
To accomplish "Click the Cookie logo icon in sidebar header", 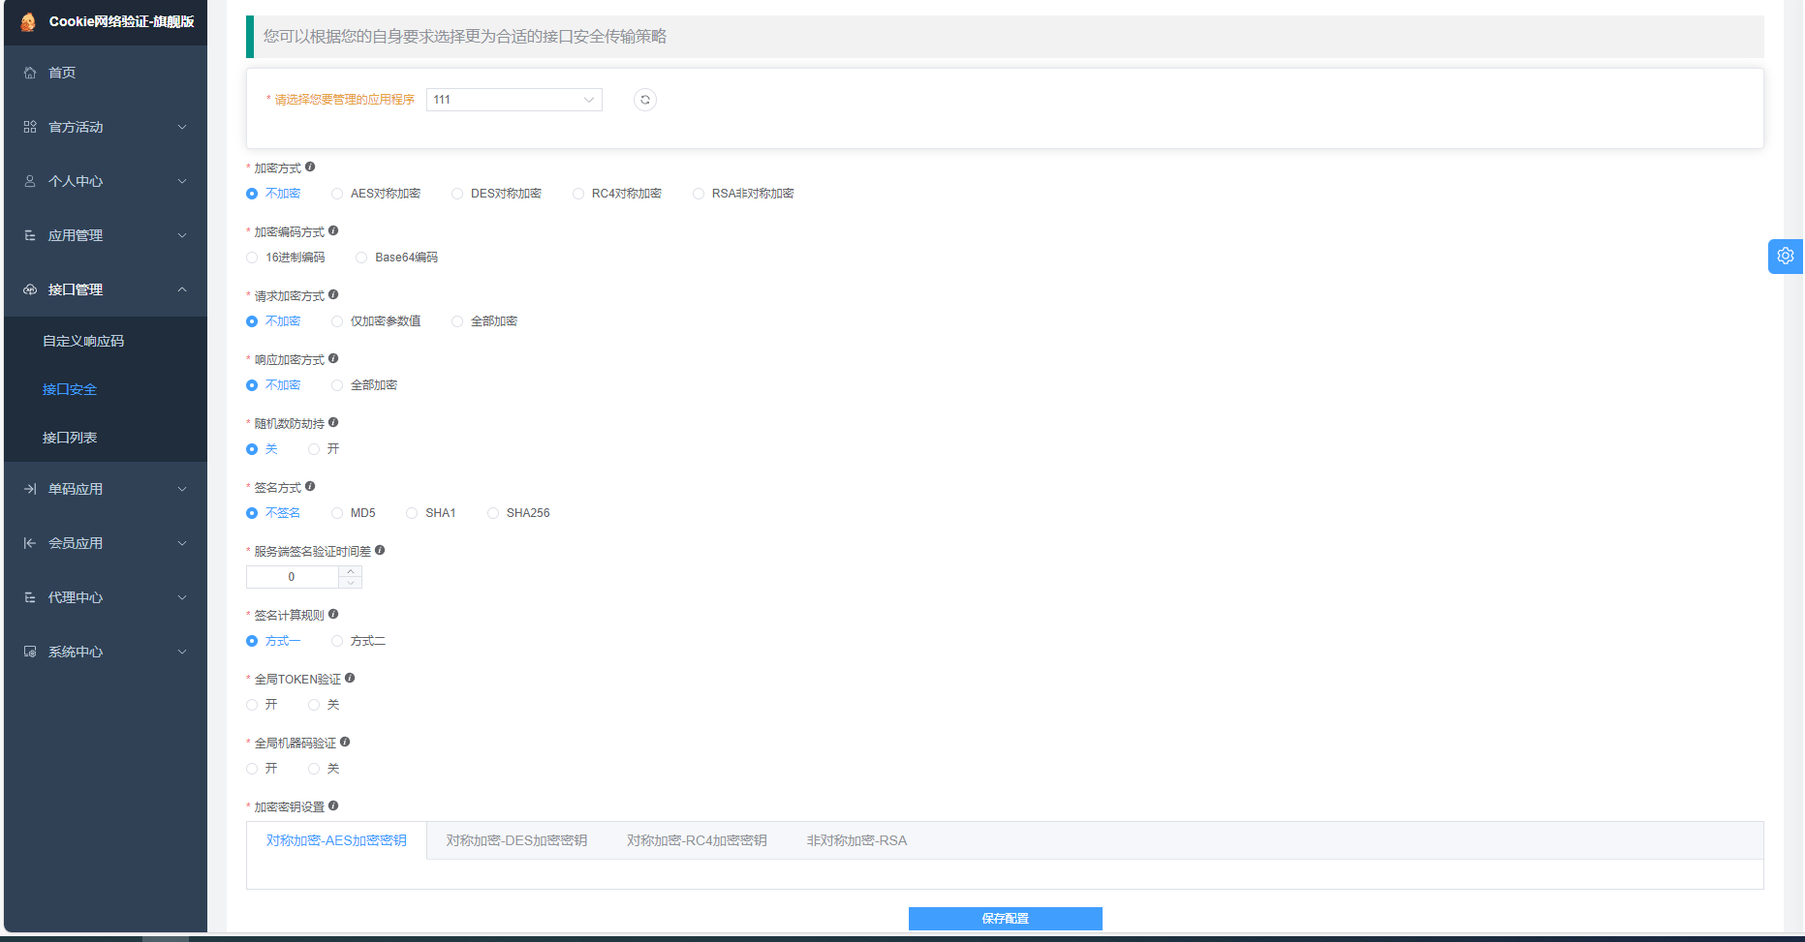I will (x=28, y=21).
